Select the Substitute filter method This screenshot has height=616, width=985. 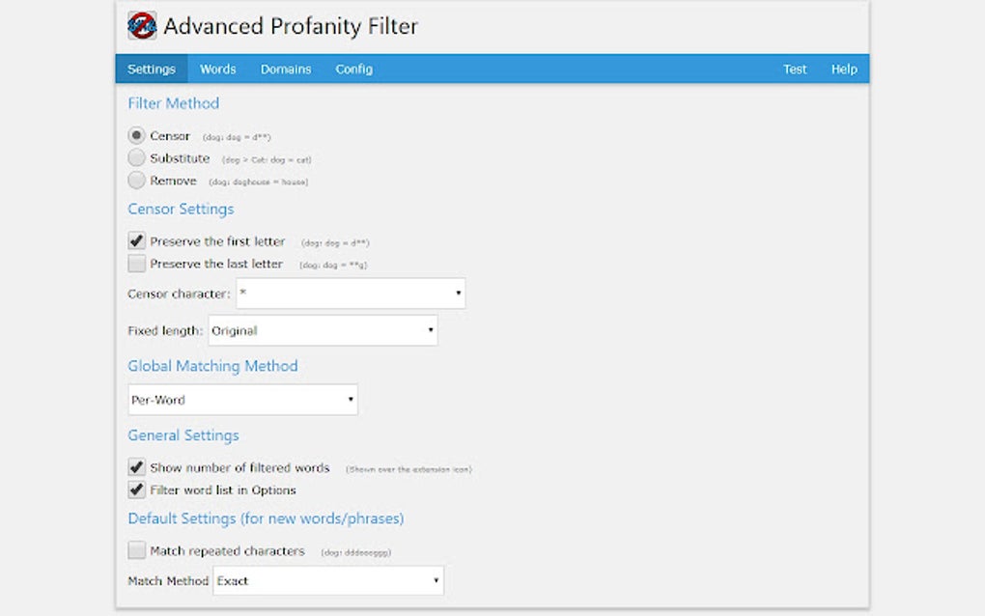136,157
